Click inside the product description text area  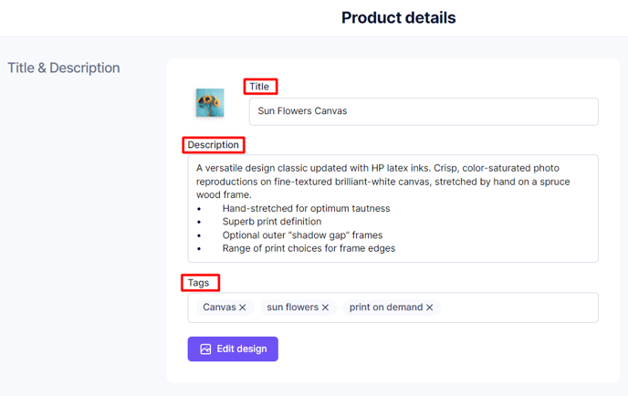click(x=392, y=209)
